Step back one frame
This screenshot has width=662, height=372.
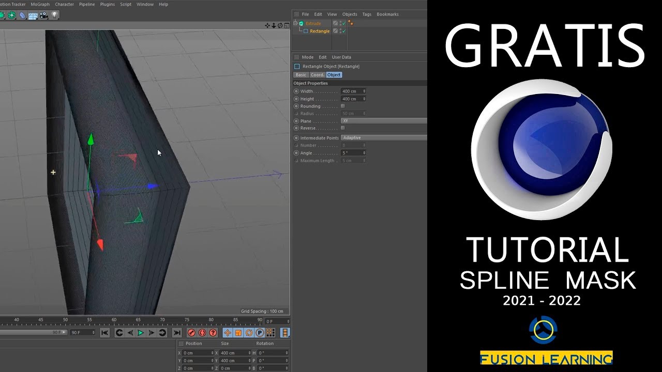[x=130, y=333]
